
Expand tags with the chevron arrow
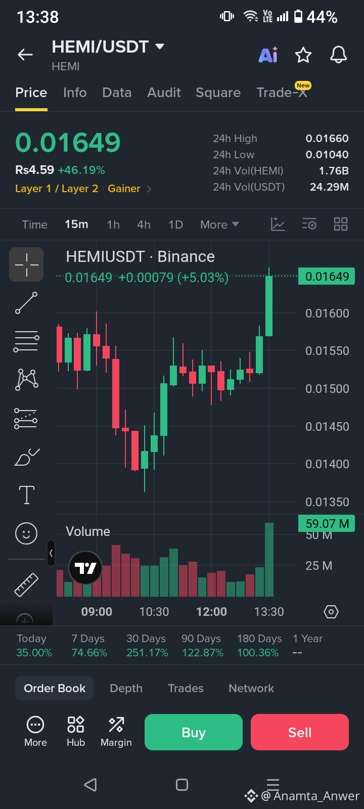[x=149, y=189]
